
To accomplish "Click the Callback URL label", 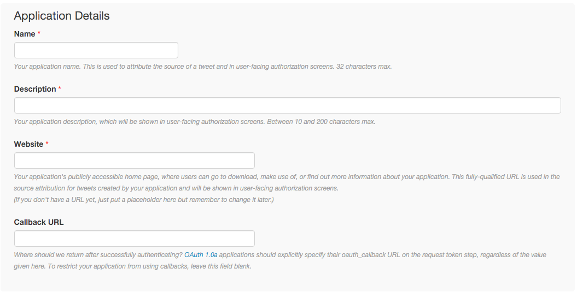I will tap(39, 222).
